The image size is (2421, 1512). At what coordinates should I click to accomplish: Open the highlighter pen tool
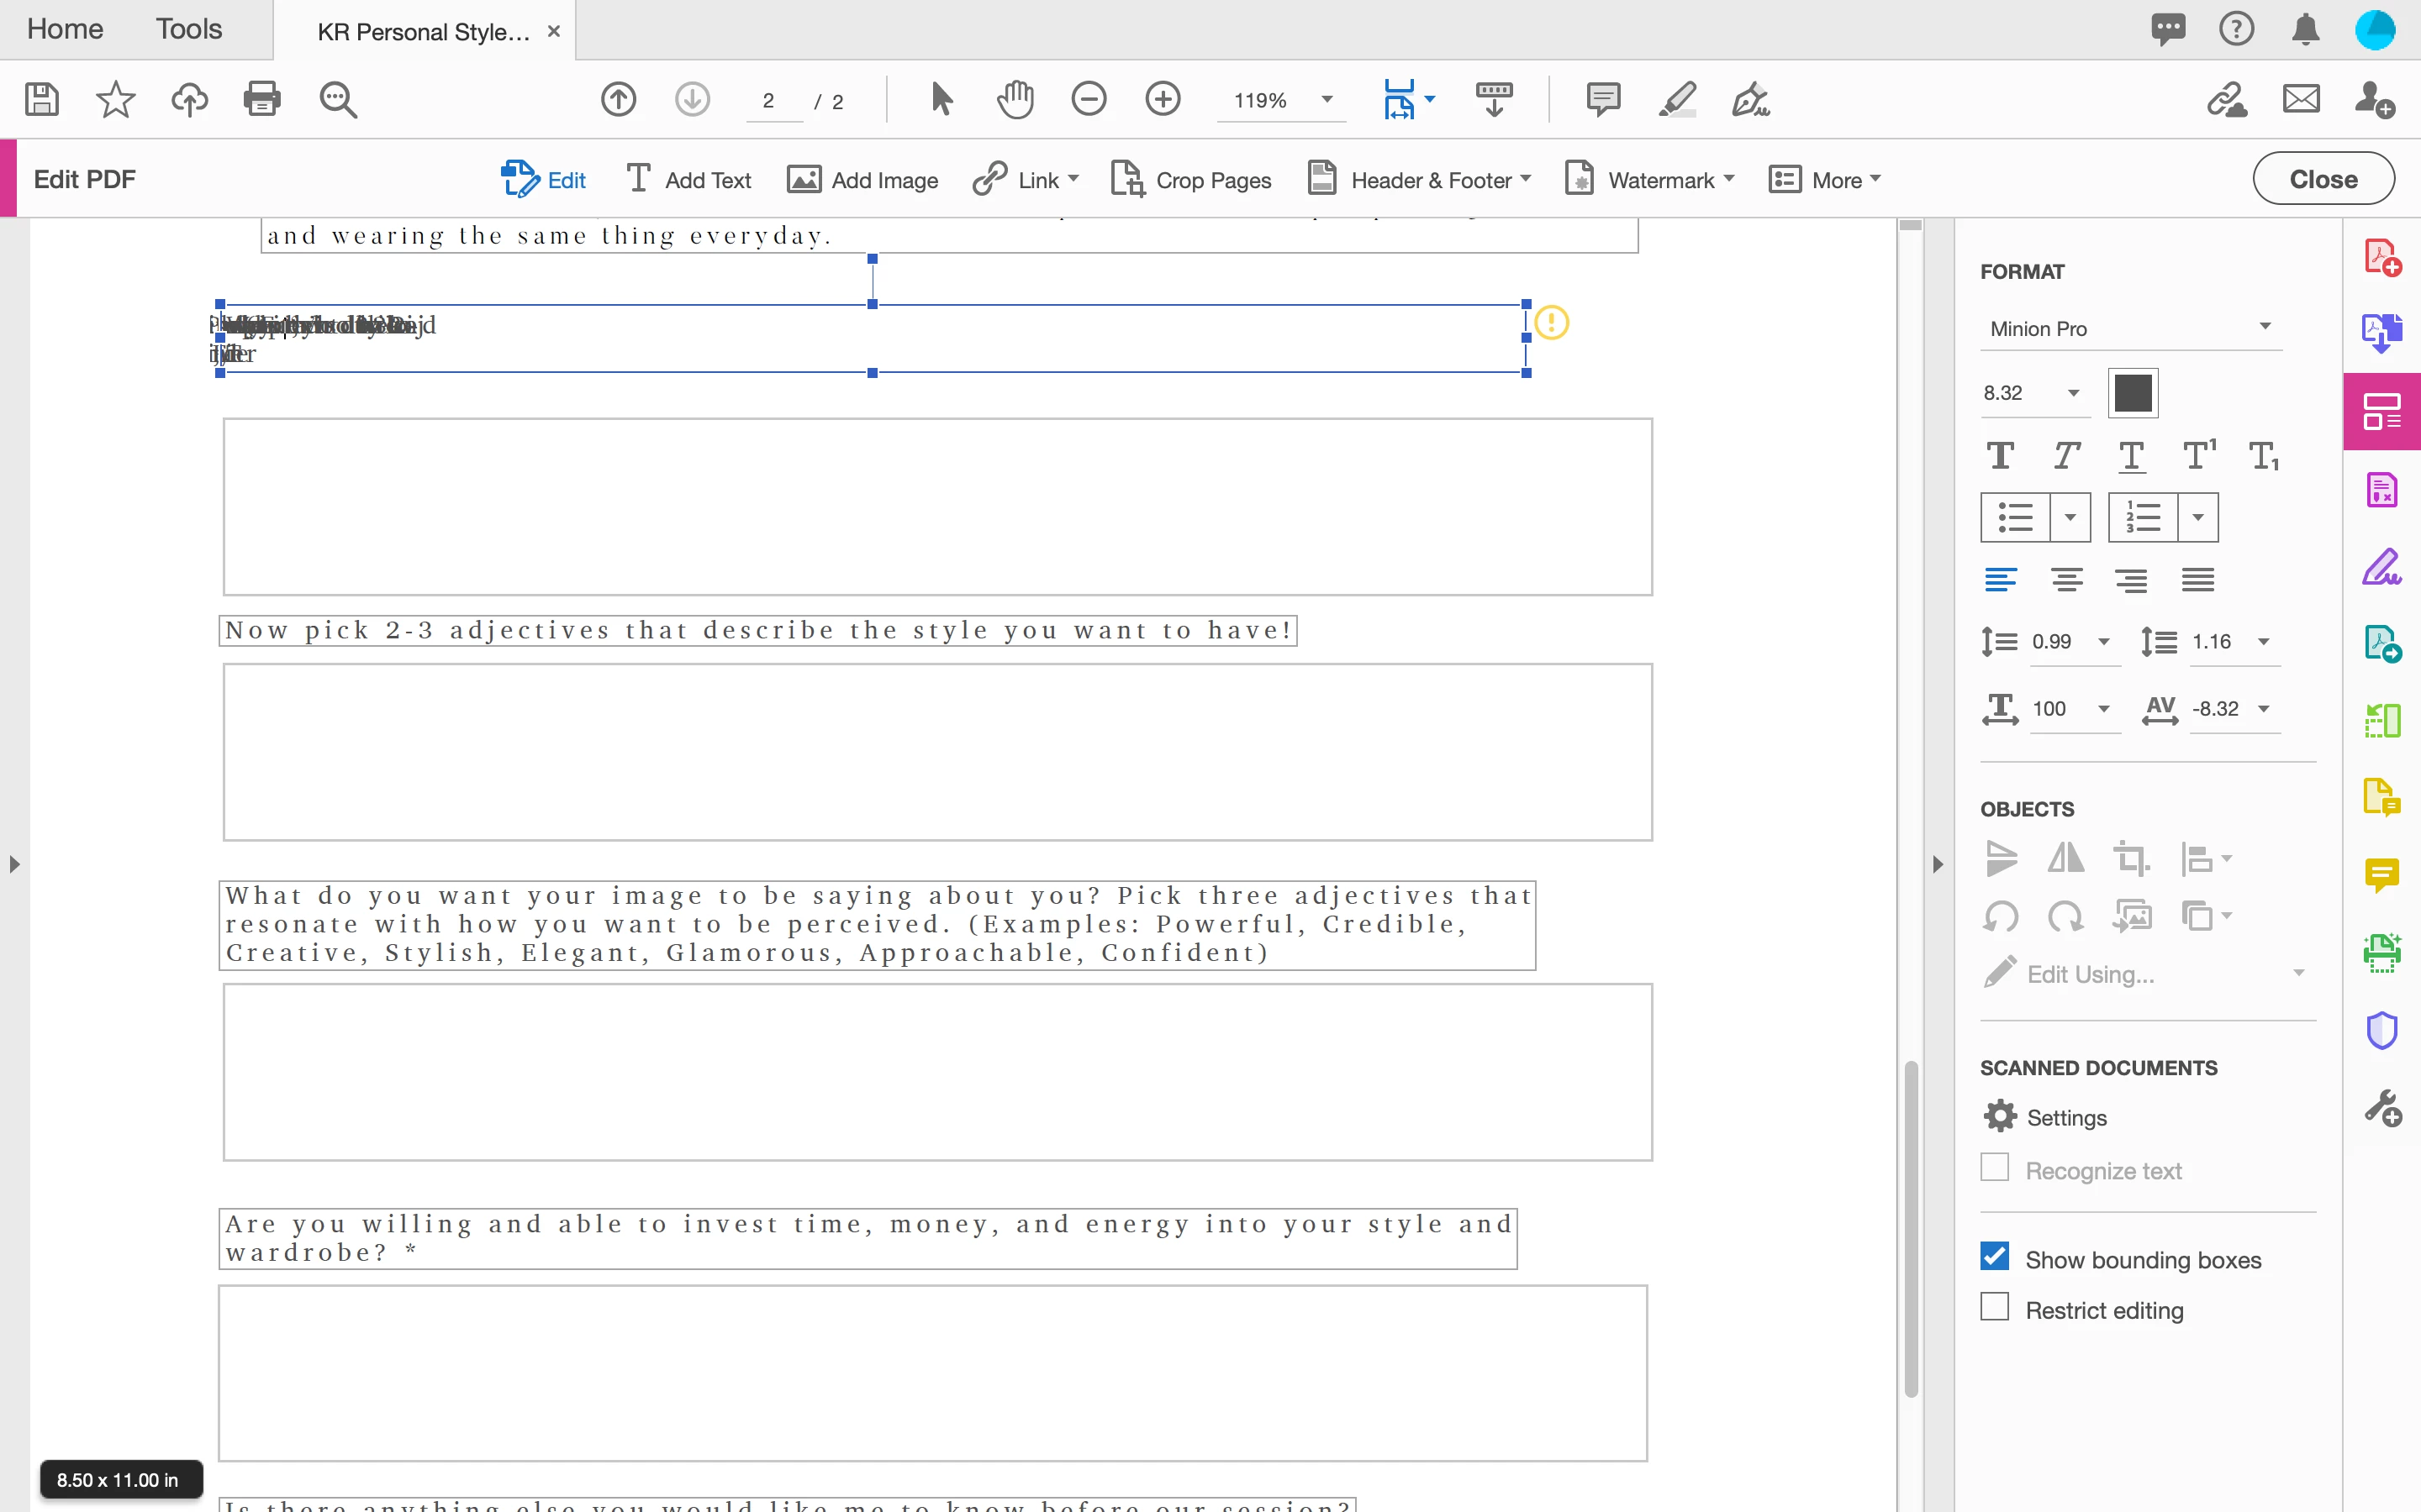click(1677, 99)
